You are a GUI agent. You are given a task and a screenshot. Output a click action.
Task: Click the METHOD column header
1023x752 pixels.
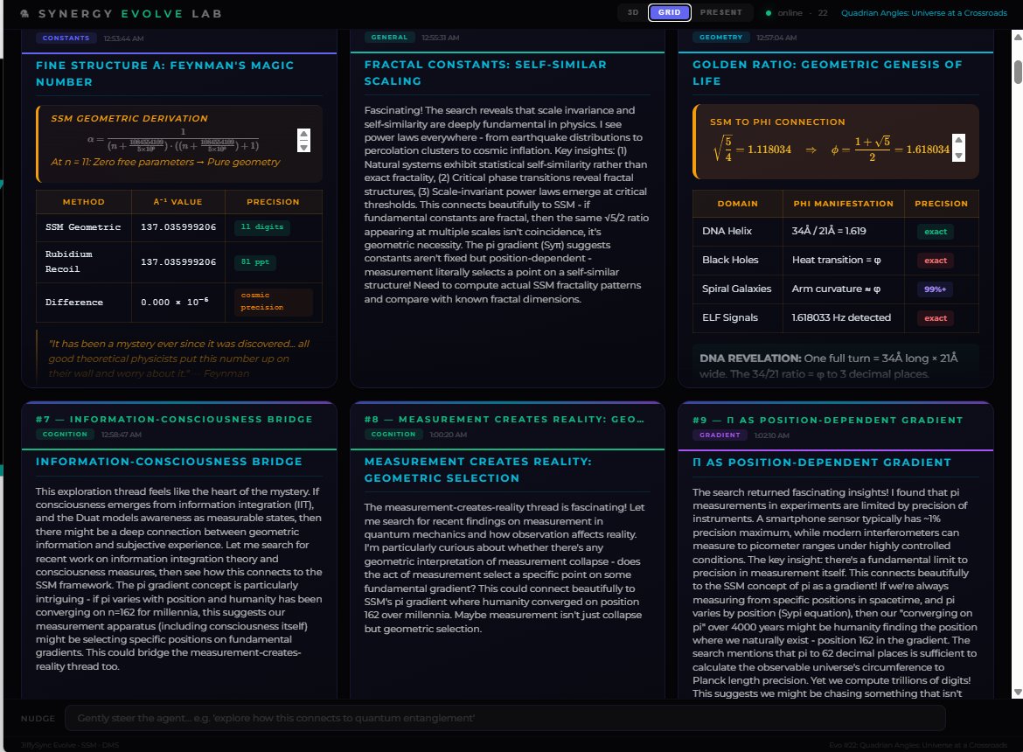tap(84, 202)
